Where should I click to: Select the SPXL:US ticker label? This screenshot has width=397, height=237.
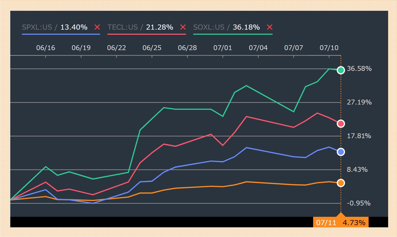pyautogui.click(x=37, y=27)
